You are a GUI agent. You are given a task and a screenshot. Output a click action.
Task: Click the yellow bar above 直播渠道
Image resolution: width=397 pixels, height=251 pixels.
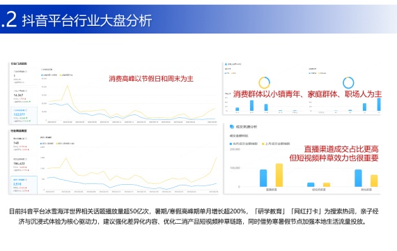[279, 175]
